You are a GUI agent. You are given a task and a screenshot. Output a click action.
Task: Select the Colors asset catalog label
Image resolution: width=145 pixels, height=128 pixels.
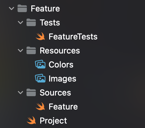coord(61,65)
